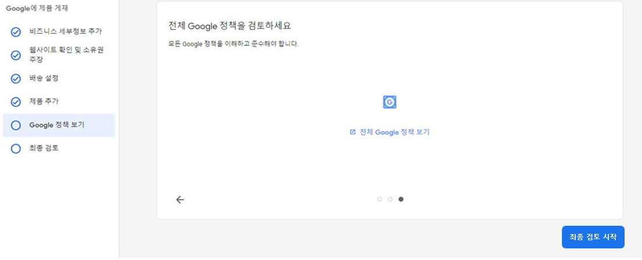Navigate to the 제품 추가 step
The image size is (642, 260).
coord(44,102)
